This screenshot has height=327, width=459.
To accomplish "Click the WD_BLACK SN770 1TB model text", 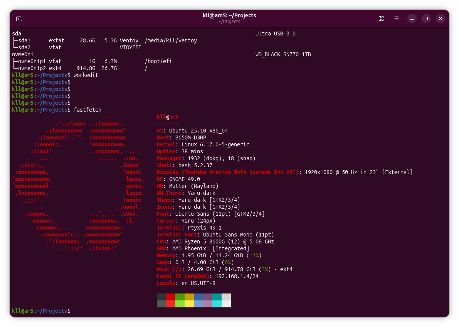I will (283, 54).
